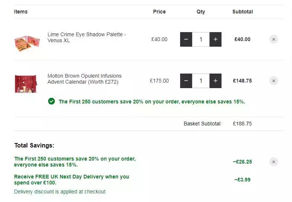
Task: Remove Molton Brown Advent Calendar from basket
Action: point(274,81)
